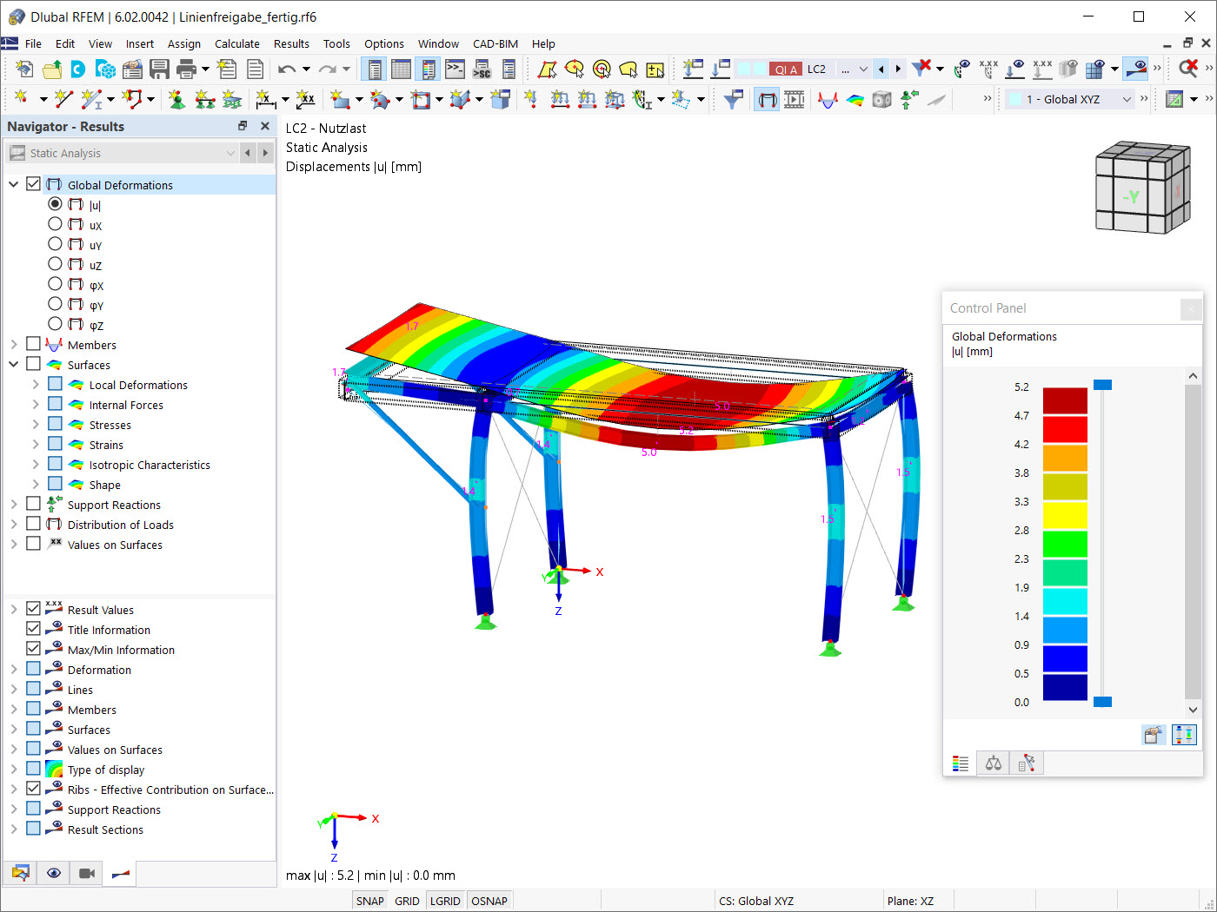Click the result animation filmstrip icon
The width and height of the screenshot is (1217, 912).
coord(795,99)
